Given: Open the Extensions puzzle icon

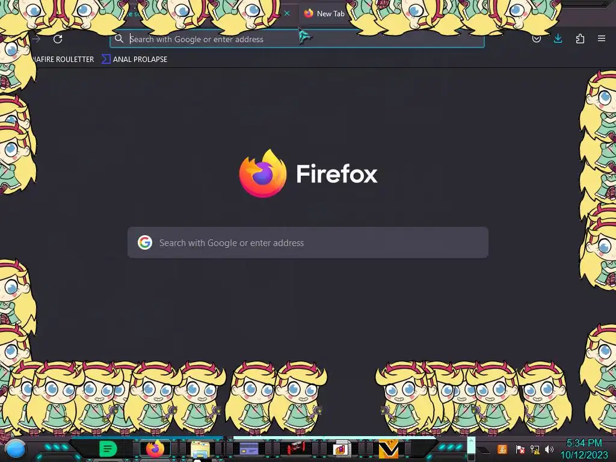Looking at the screenshot, I should 580,38.
